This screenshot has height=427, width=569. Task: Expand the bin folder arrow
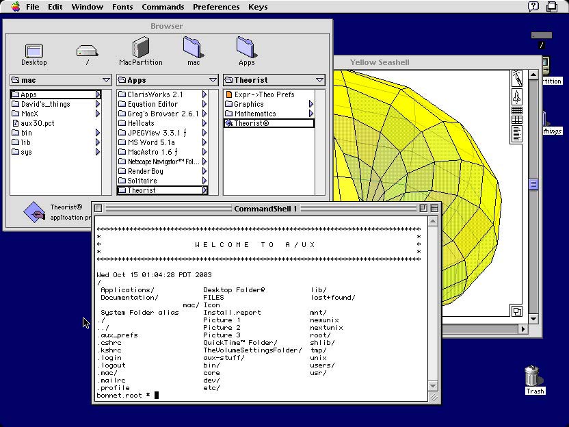point(98,133)
